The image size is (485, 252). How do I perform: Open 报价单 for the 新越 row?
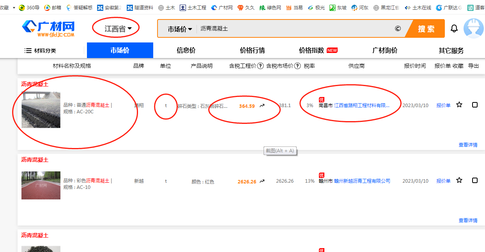(443, 181)
